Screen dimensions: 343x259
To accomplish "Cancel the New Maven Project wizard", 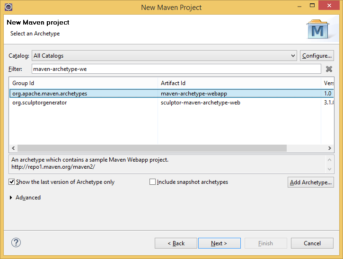I will tap(312, 243).
